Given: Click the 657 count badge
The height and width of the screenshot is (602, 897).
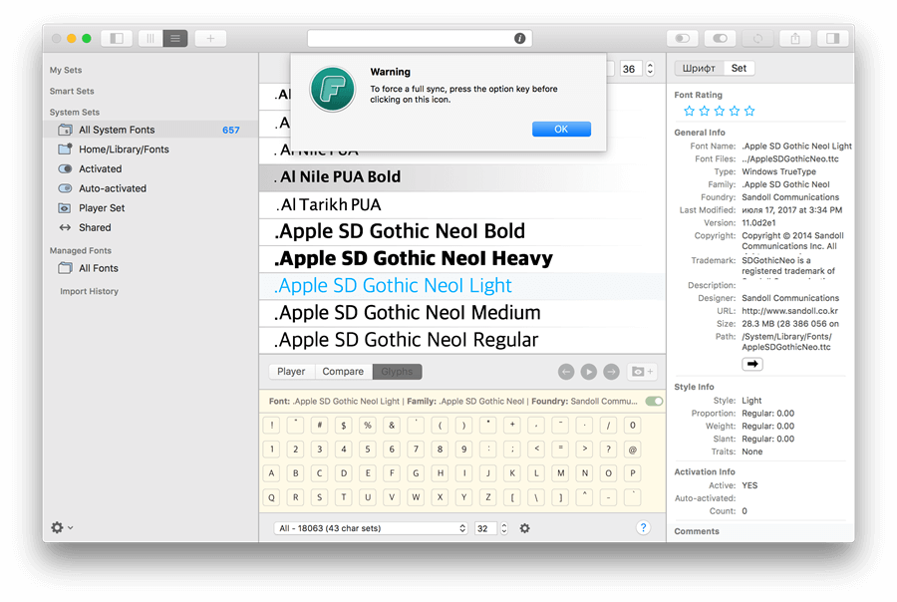Looking at the screenshot, I should [x=231, y=130].
